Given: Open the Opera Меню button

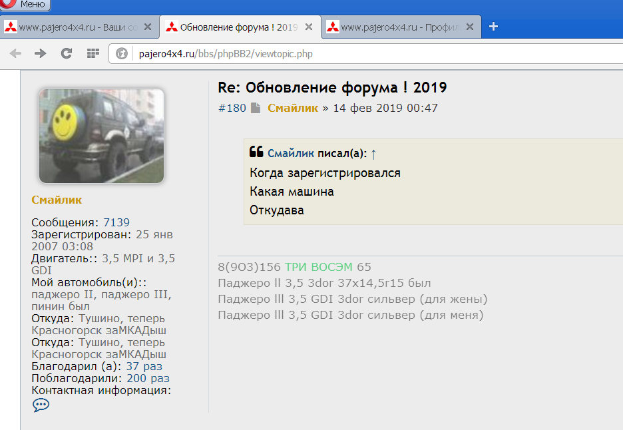Looking at the screenshot, I should 25,5.
